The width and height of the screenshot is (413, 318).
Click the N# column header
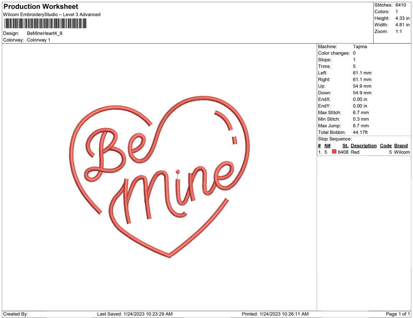327,146
